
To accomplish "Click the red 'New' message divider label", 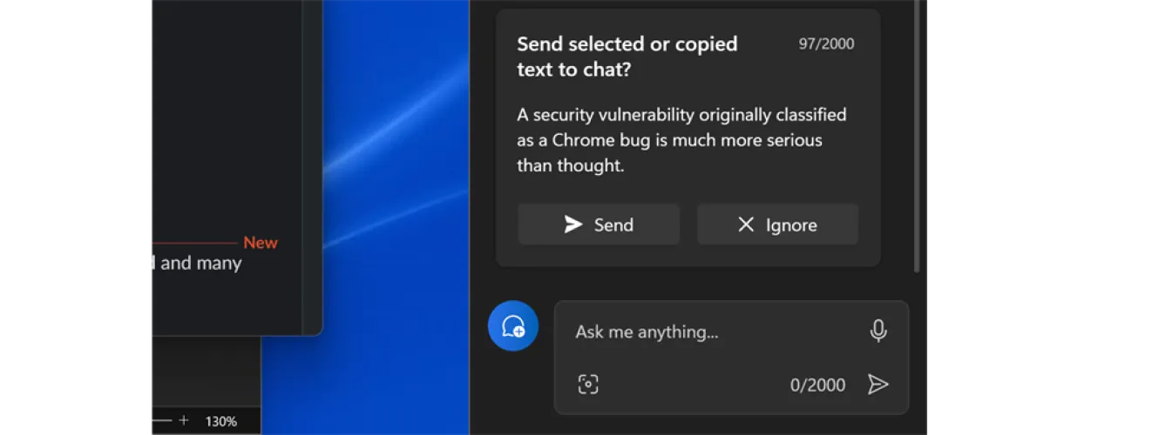I will click(260, 243).
